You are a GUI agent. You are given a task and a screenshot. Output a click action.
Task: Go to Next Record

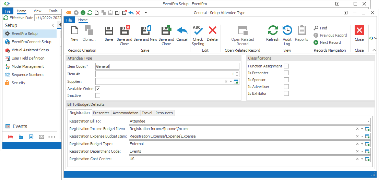(x=327, y=42)
